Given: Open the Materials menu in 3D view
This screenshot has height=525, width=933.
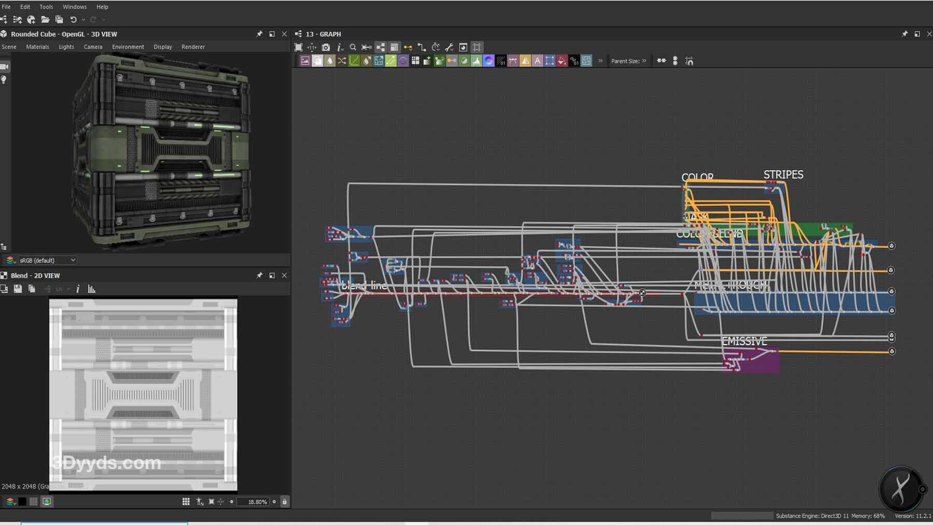Looking at the screenshot, I should click(x=37, y=47).
